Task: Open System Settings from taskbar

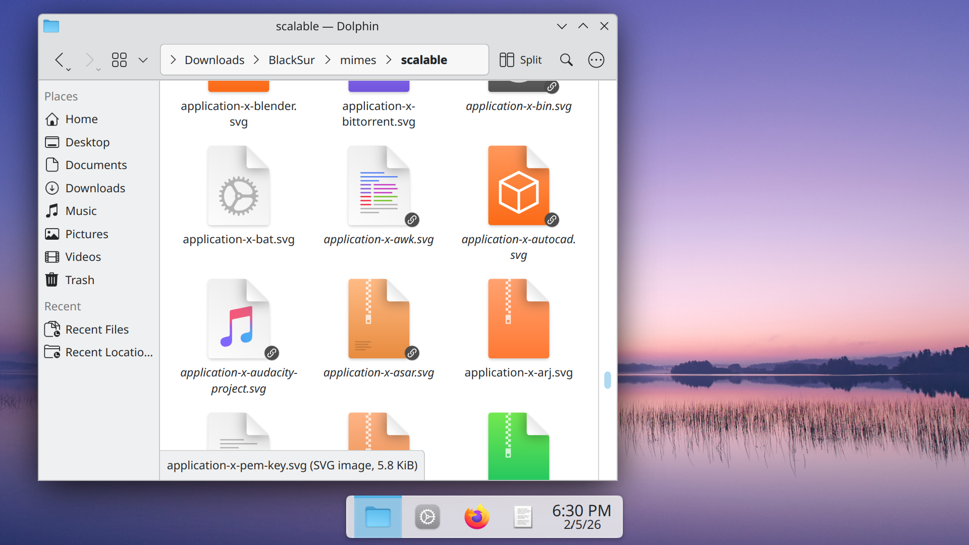Action: coord(427,517)
